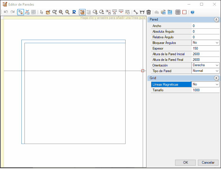This screenshot has height=169, width=221.
Task: Click the top guide line ruler bar
Action: pos(75,18)
